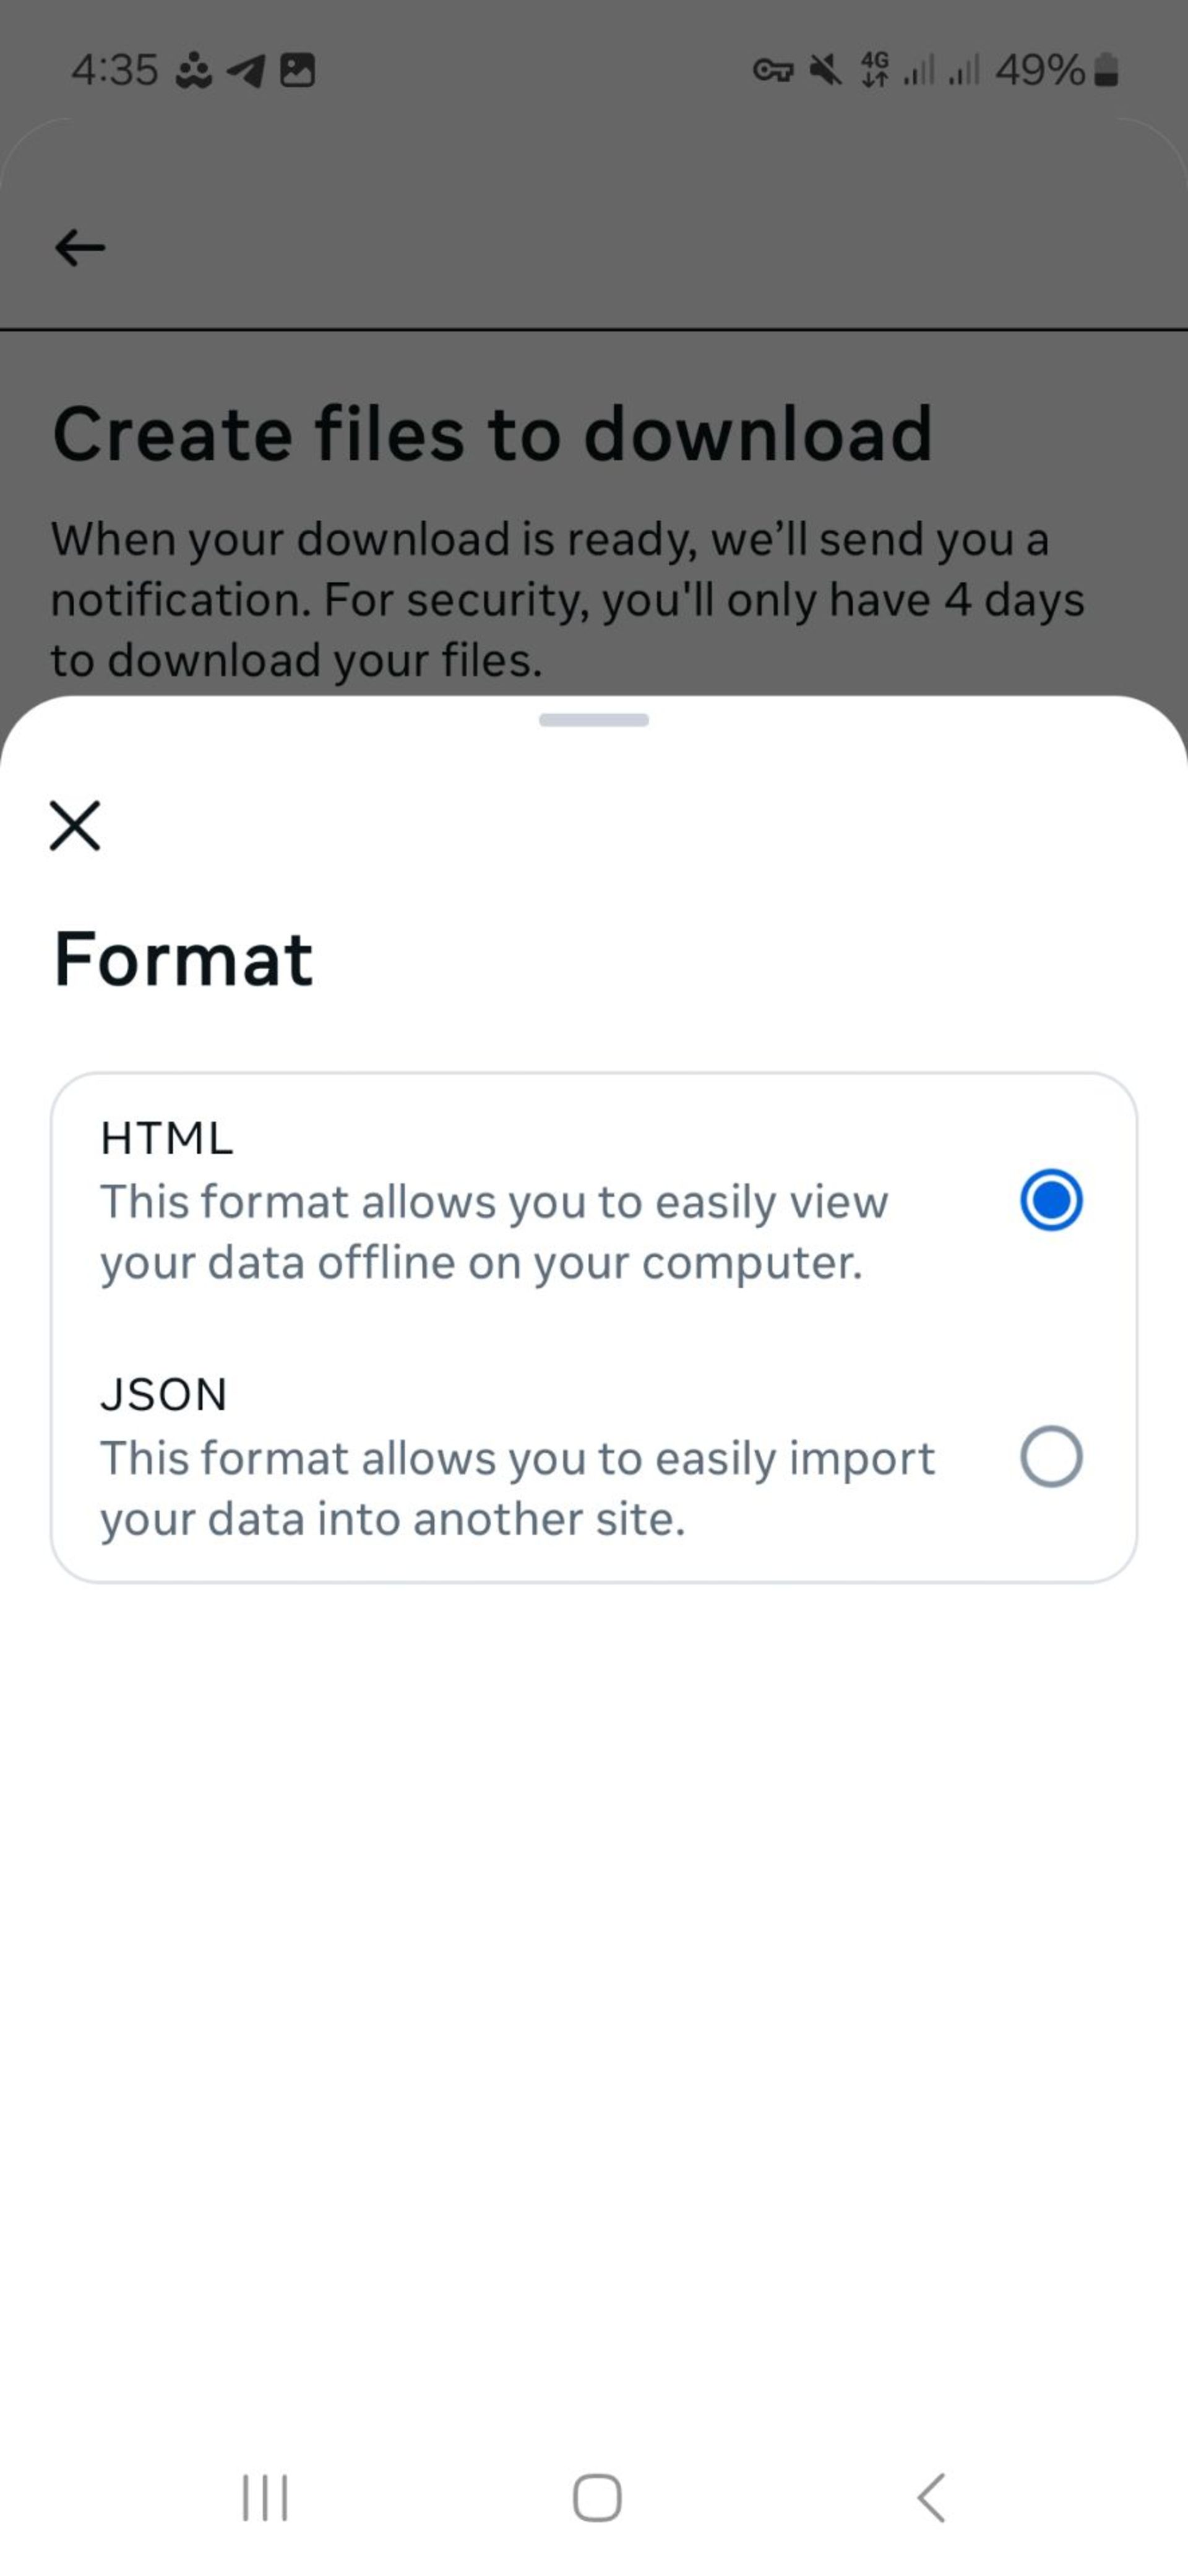Tap the Format heading
The height and width of the screenshot is (2576, 1188).
point(183,959)
